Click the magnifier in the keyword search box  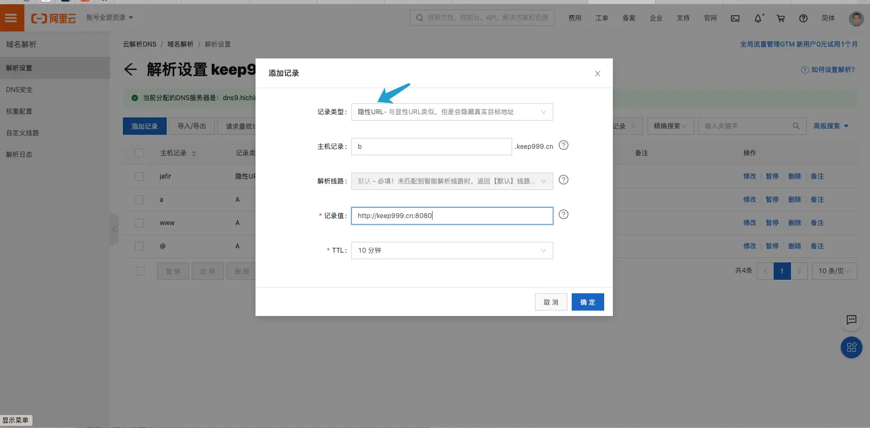(x=796, y=126)
